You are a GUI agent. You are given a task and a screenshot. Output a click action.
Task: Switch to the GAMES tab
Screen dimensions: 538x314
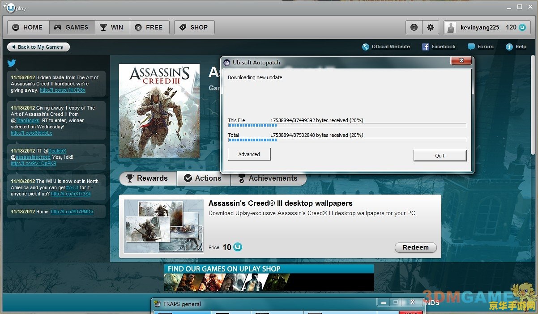72,27
